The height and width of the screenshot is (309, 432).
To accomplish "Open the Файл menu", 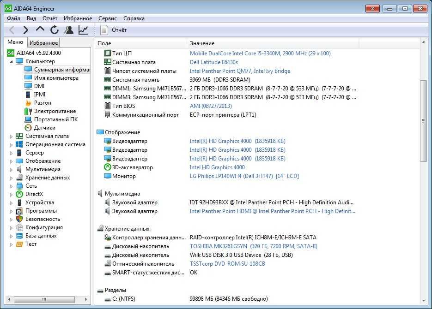I will pos(13,18).
